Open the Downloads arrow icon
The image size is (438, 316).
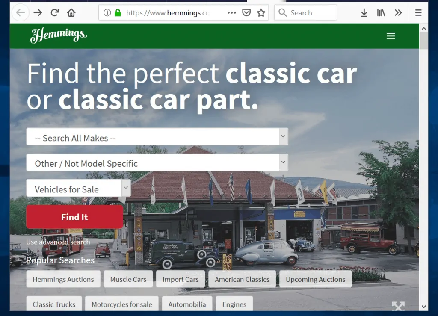click(x=364, y=12)
